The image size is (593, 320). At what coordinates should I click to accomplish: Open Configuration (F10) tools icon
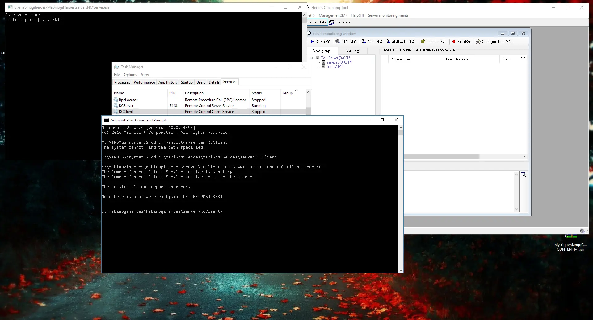[478, 42]
